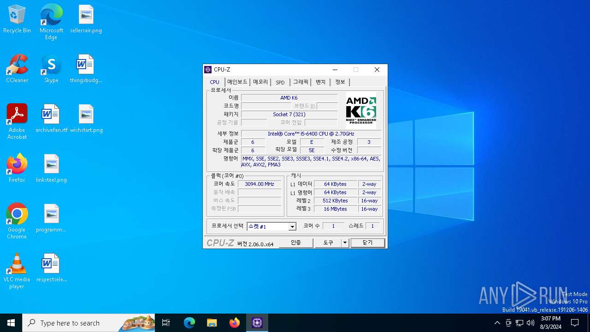
Task: Click the 64 KBytes L1 데이터 value
Action: (336, 184)
